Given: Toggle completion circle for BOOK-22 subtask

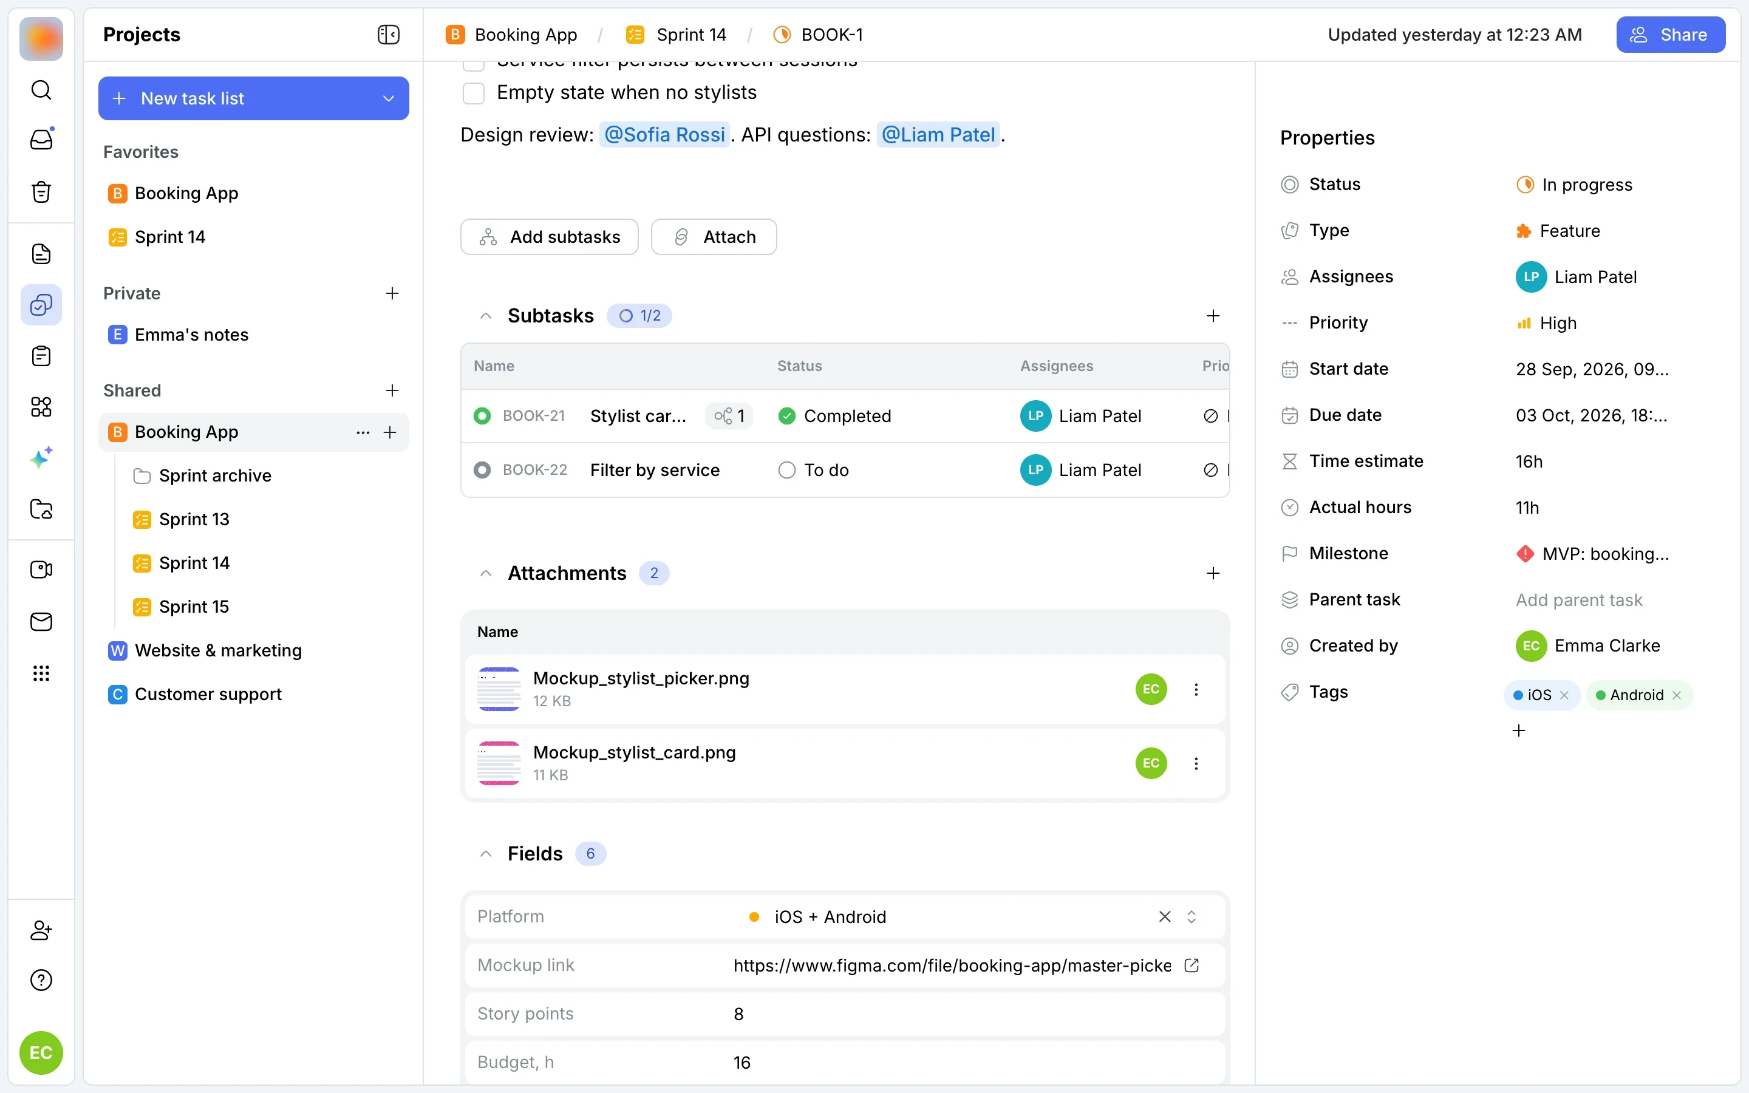Looking at the screenshot, I should (482, 470).
